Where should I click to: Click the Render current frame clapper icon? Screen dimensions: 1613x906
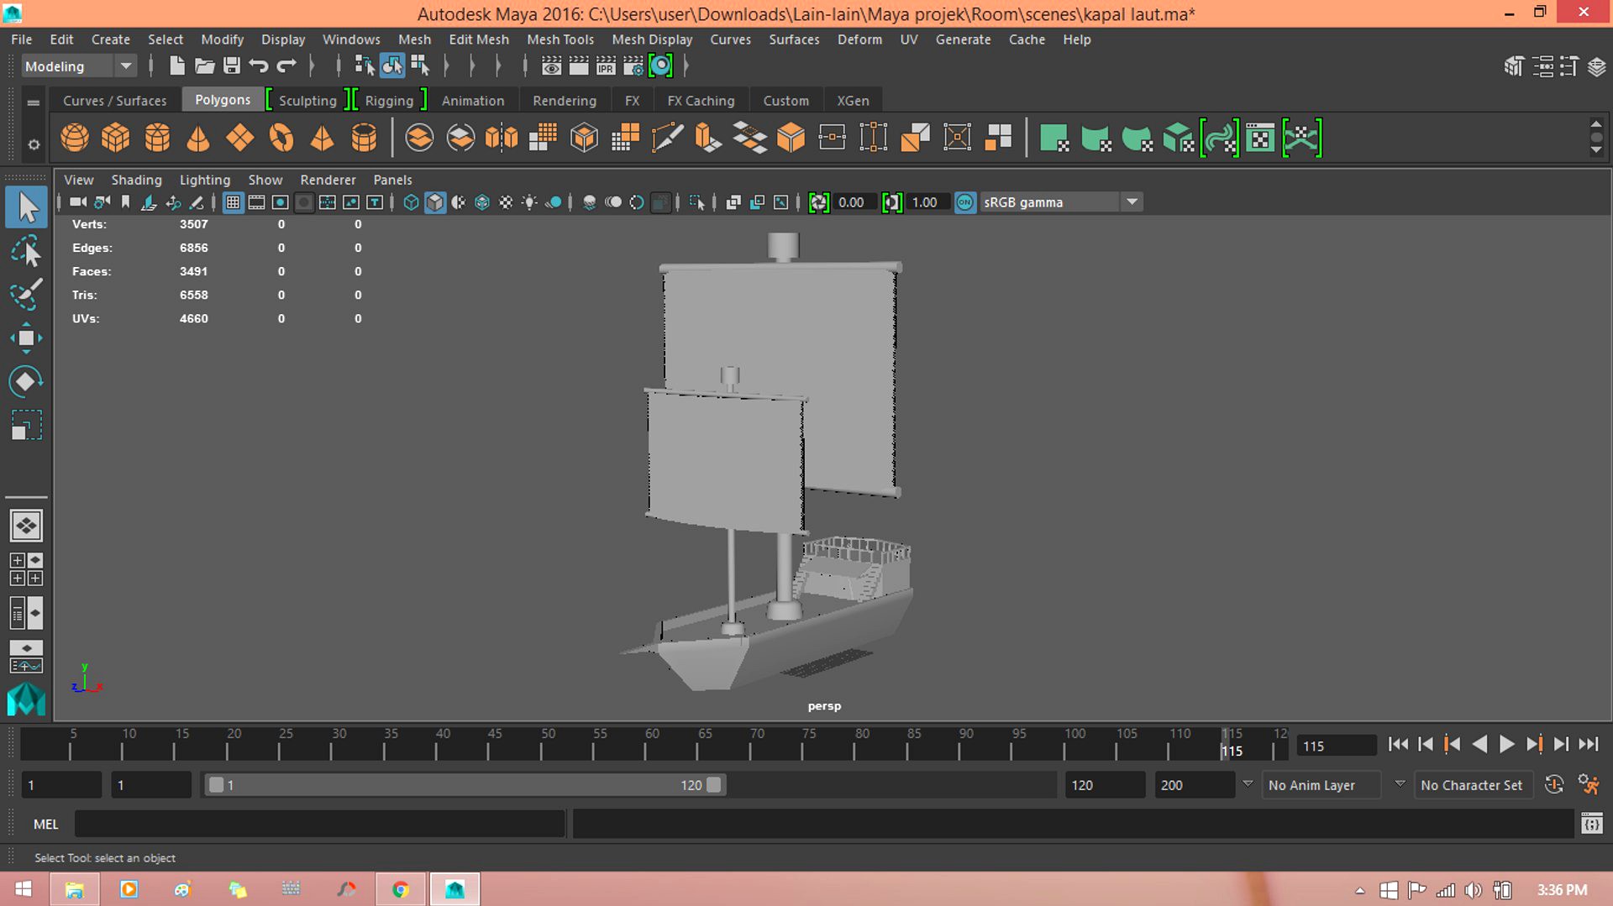coord(579,65)
